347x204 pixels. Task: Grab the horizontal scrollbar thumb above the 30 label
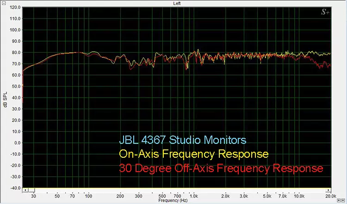[x=32, y=190]
